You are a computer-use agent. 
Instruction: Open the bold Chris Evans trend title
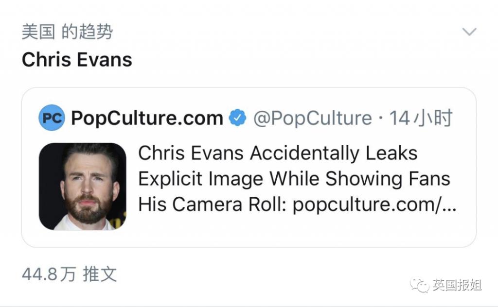click(x=77, y=60)
